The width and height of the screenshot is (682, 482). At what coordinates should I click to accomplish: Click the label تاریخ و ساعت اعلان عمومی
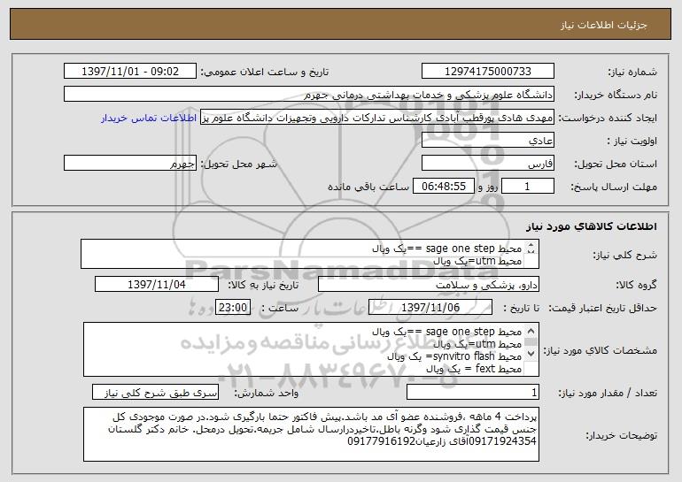pyautogui.click(x=265, y=72)
